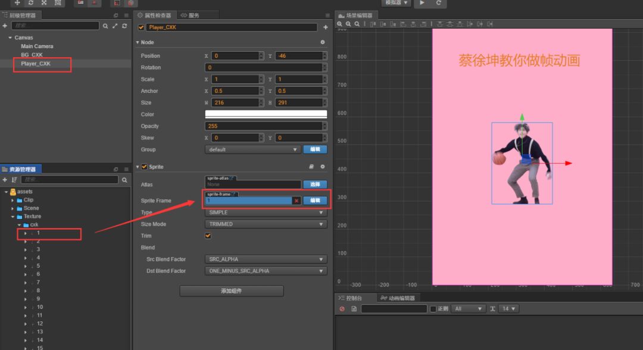The width and height of the screenshot is (643, 350).
Task: Click the refresh preview button
Action: click(438, 2)
